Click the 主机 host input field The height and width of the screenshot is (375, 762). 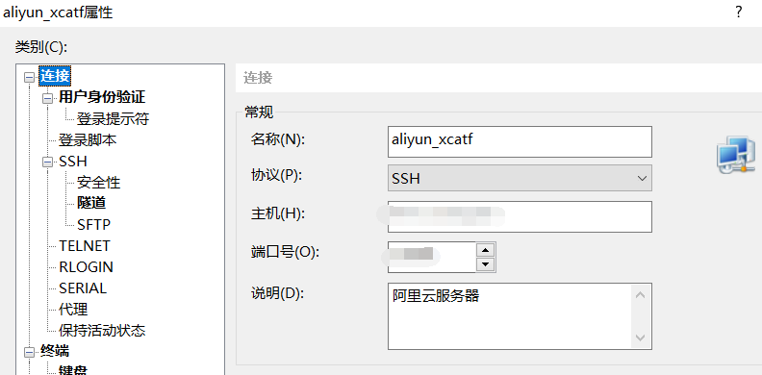[520, 216]
